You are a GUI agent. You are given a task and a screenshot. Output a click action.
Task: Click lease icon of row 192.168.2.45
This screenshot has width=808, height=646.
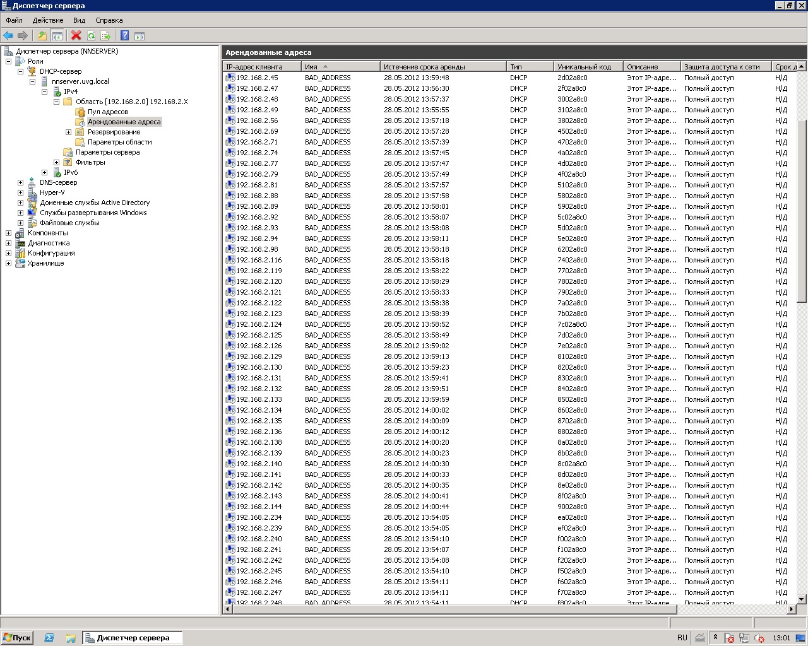[x=230, y=78]
